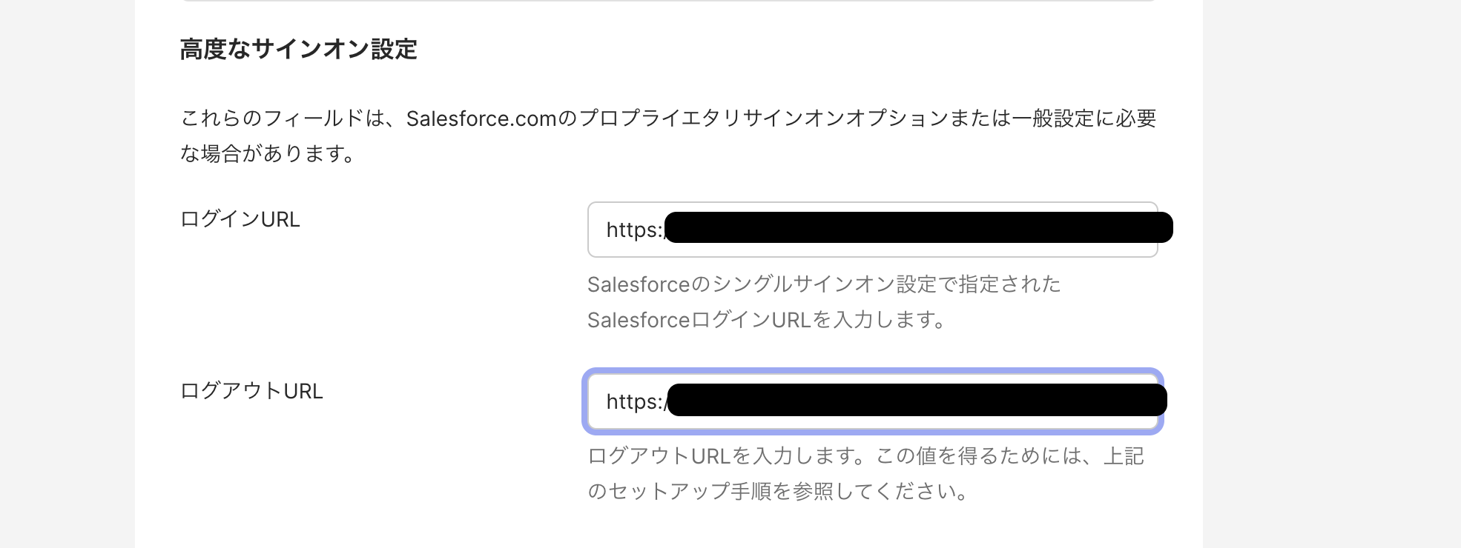Click the left edge of the logout URL field

(589, 401)
